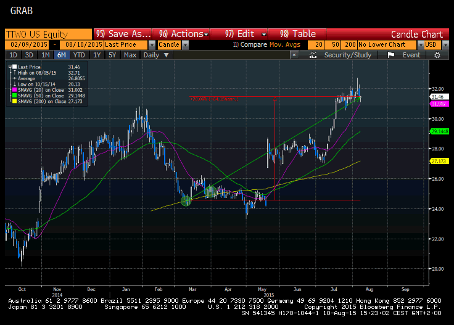Click the GRAB title text
Viewport: 454px width, 325px height.
tap(22, 10)
